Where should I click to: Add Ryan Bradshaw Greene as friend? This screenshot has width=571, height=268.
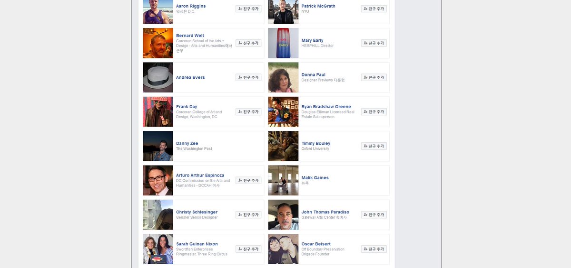(374, 112)
